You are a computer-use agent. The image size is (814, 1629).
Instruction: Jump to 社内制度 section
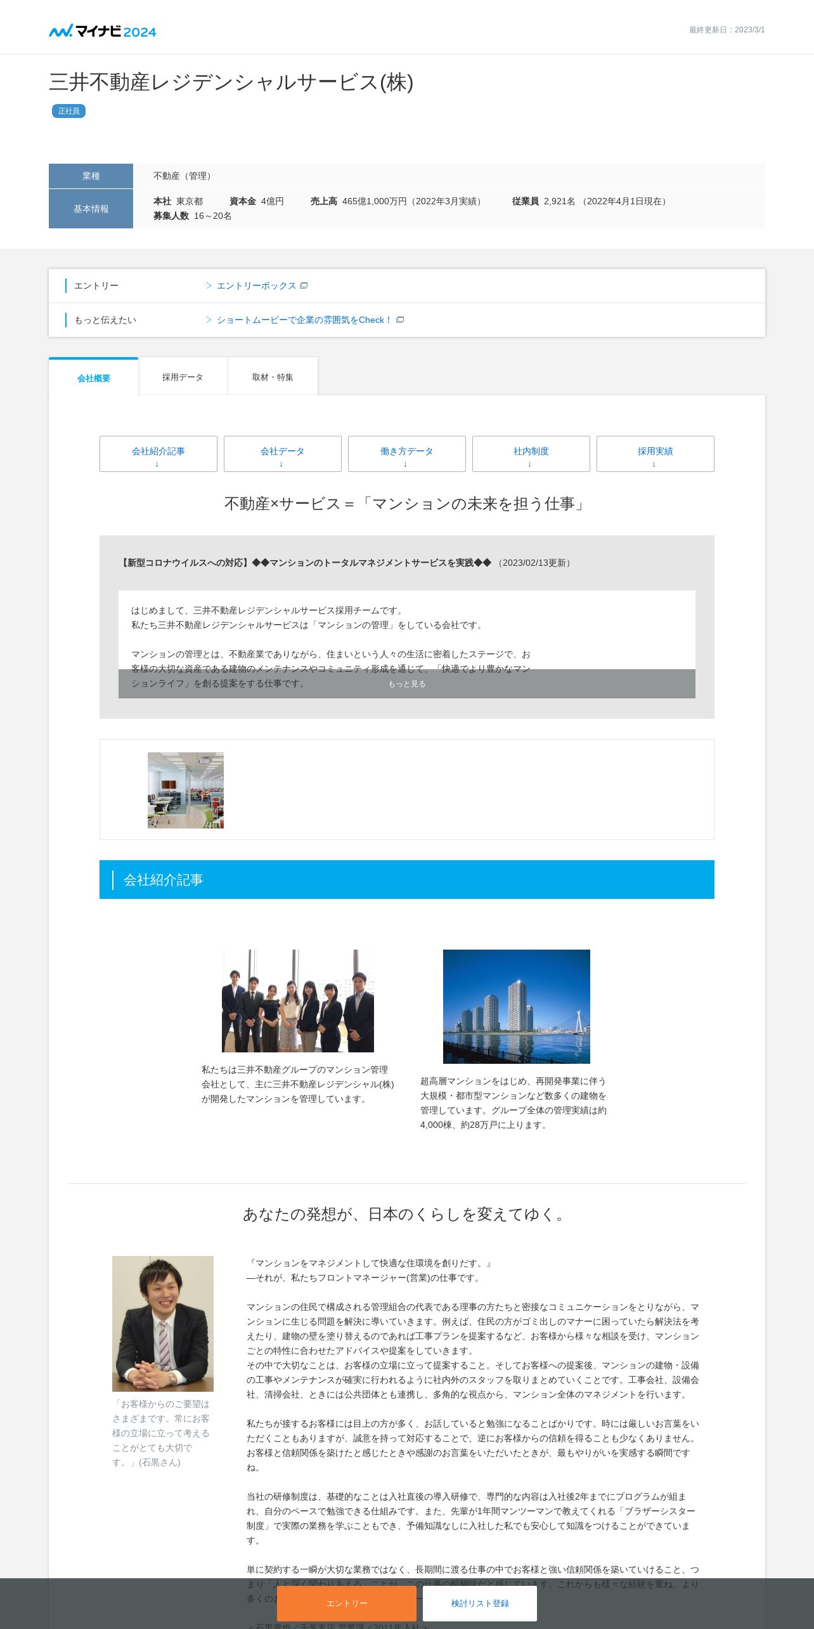click(531, 454)
